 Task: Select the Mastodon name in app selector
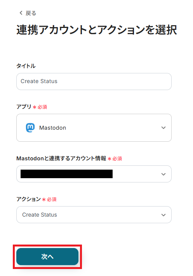[53, 128]
